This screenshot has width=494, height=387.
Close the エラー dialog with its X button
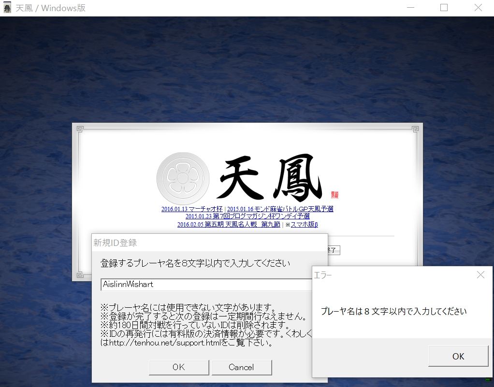tap(480, 274)
